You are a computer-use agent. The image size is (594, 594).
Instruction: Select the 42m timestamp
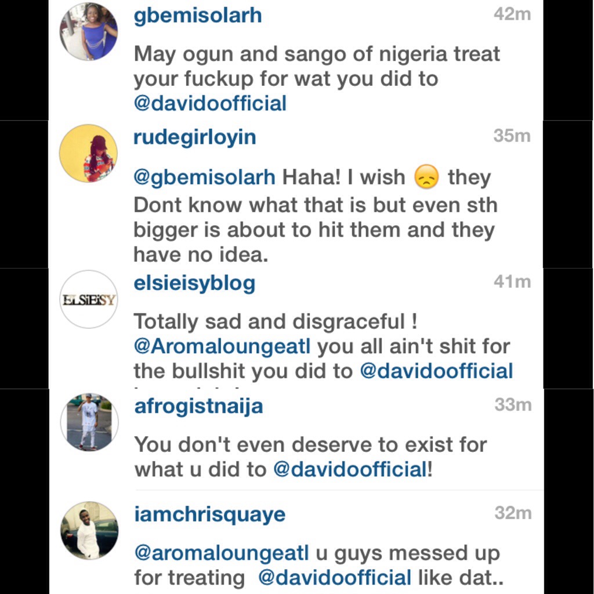(x=512, y=14)
